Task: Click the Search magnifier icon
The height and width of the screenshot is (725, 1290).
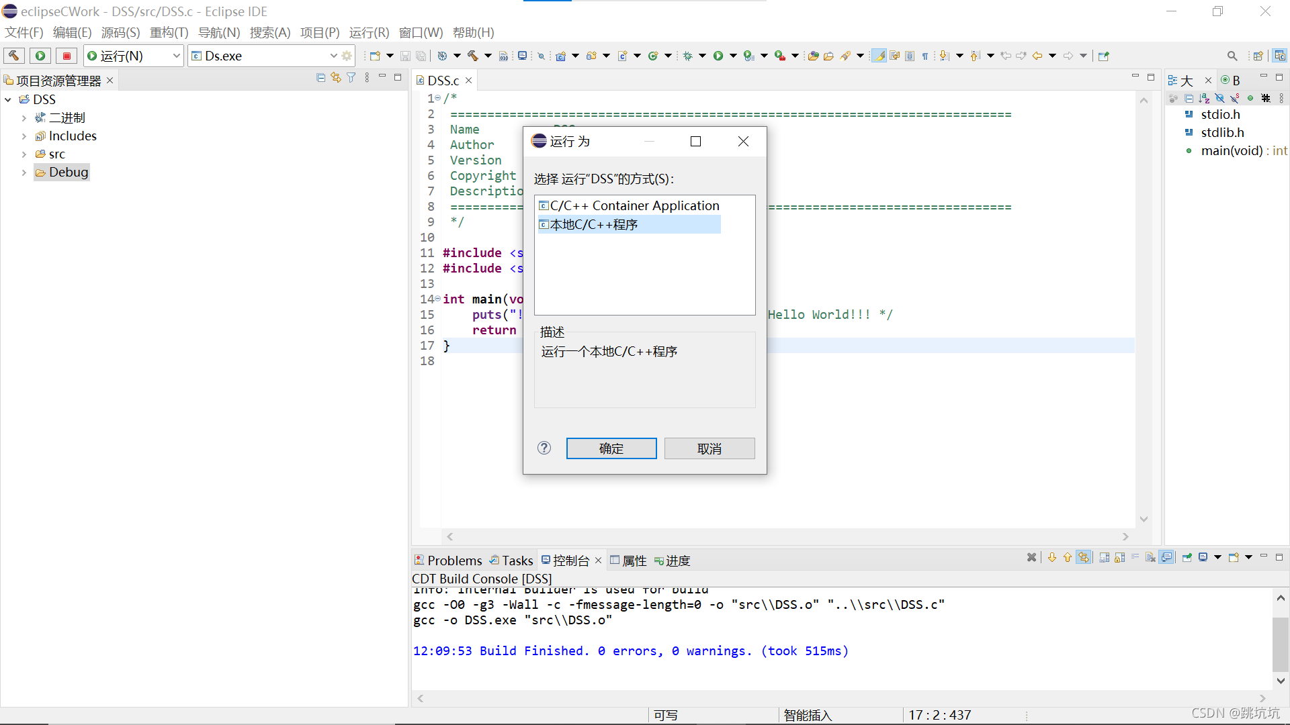Action: (x=1232, y=56)
